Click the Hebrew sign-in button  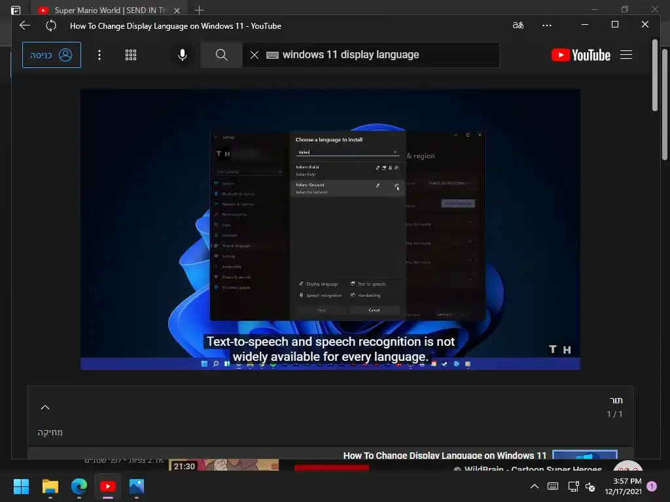(x=52, y=55)
